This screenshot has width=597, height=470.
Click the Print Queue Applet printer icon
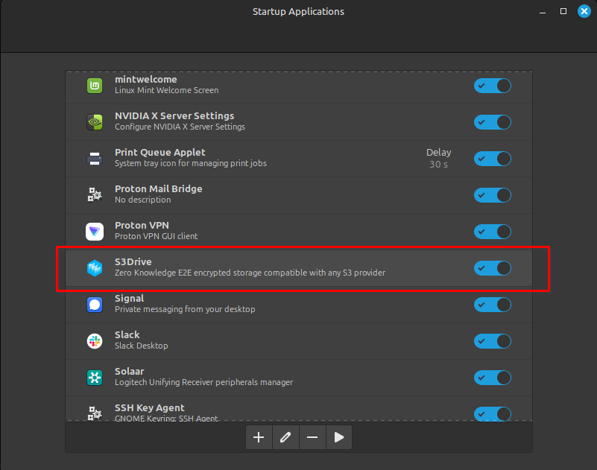(95, 159)
